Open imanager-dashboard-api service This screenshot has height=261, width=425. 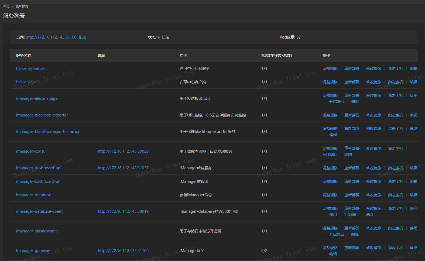pyautogui.click(x=39, y=168)
